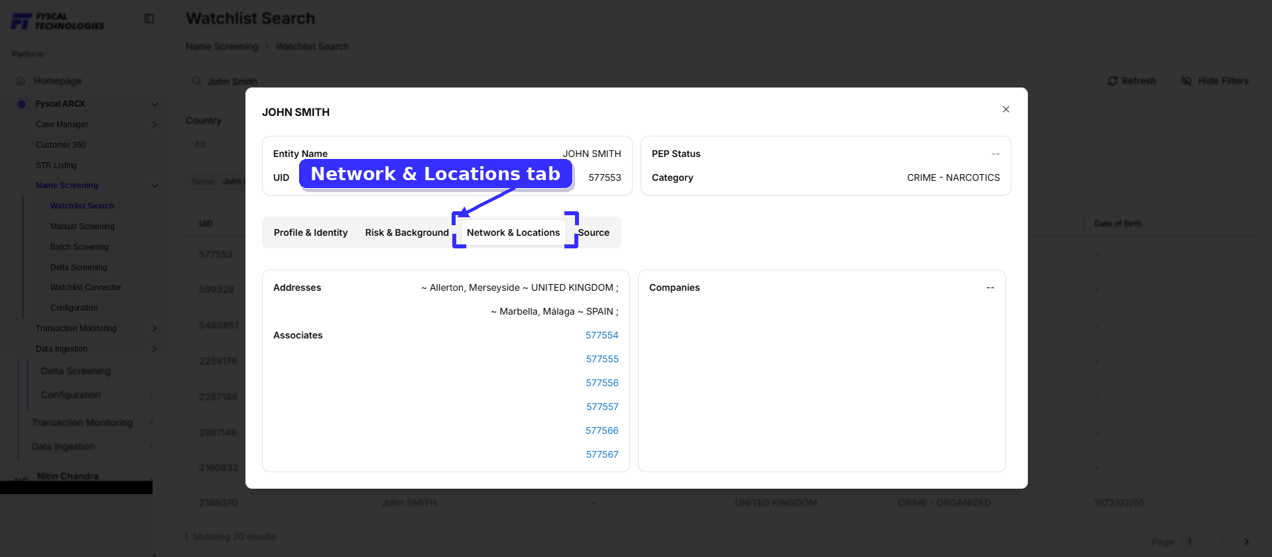Viewport: 1272px width, 557px height.
Task: Open the Source tab
Action: (x=594, y=232)
